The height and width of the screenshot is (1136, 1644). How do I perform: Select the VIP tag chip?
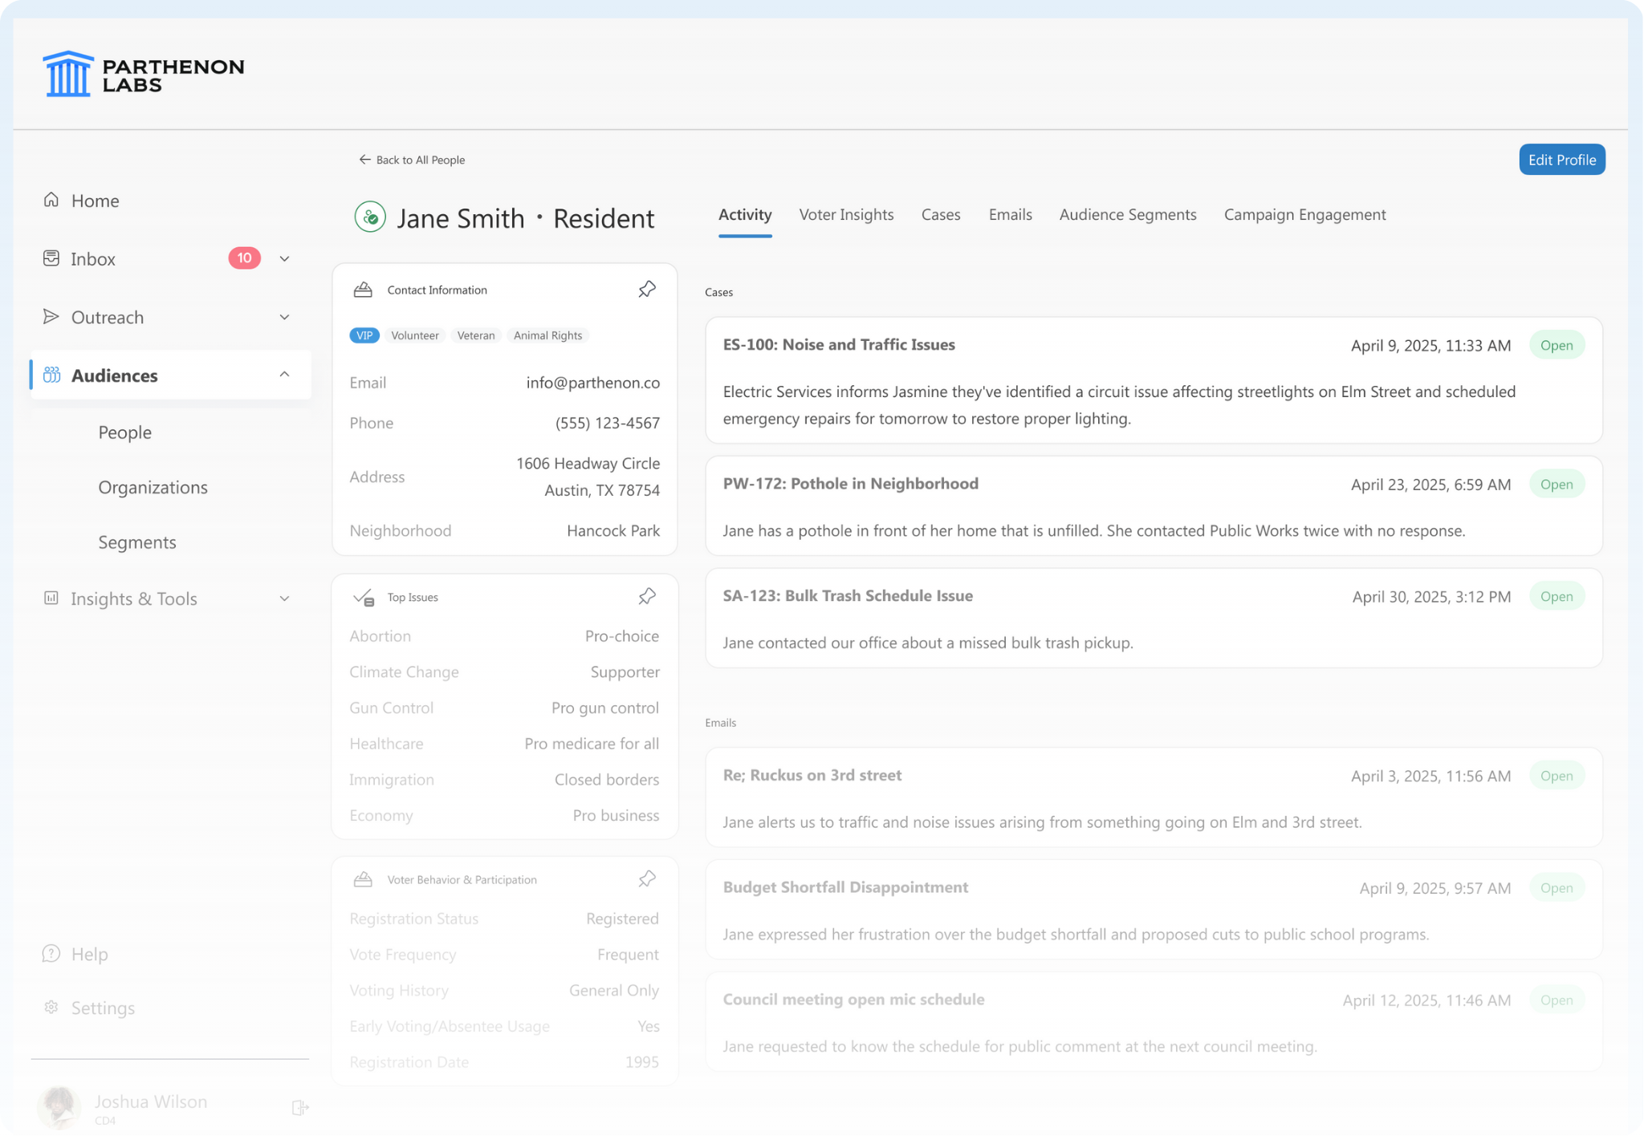pyautogui.click(x=364, y=335)
